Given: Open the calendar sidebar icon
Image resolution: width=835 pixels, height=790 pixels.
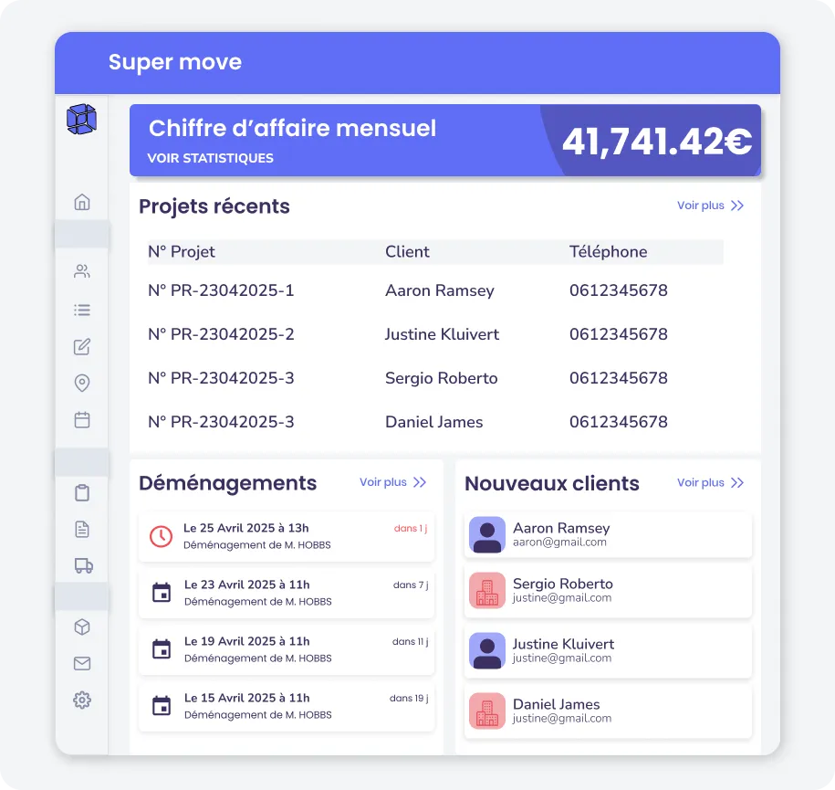Looking at the screenshot, I should (82, 419).
